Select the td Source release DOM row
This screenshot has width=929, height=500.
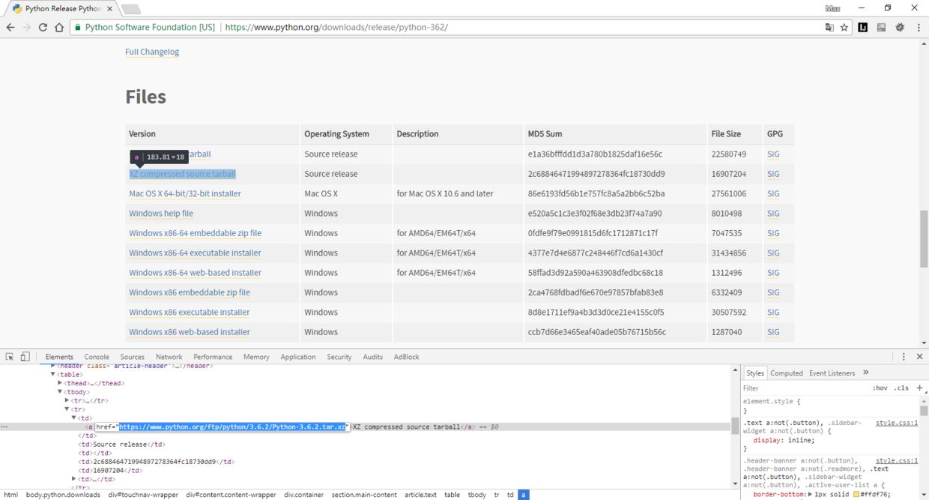pos(121,445)
